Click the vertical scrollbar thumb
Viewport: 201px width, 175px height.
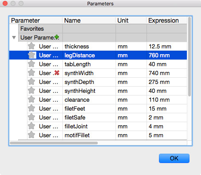(x=189, y=56)
